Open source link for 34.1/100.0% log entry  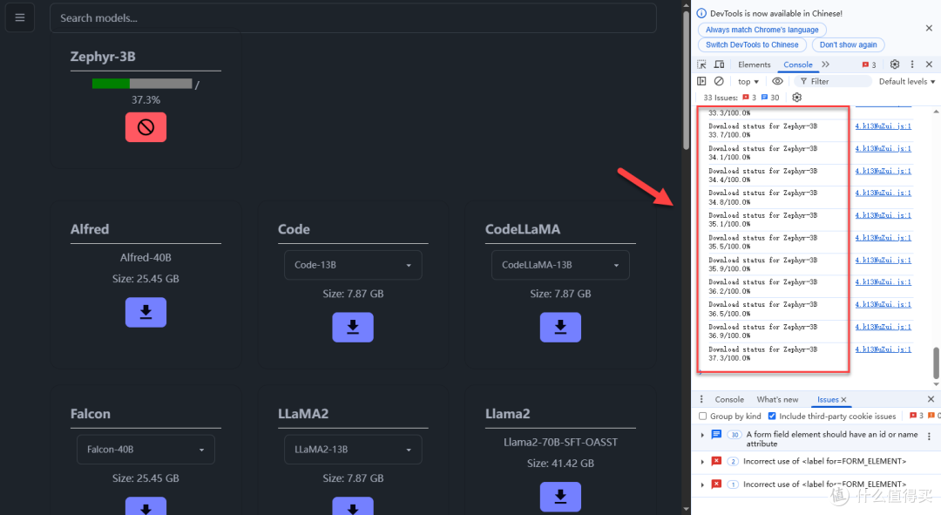[x=883, y=148]
